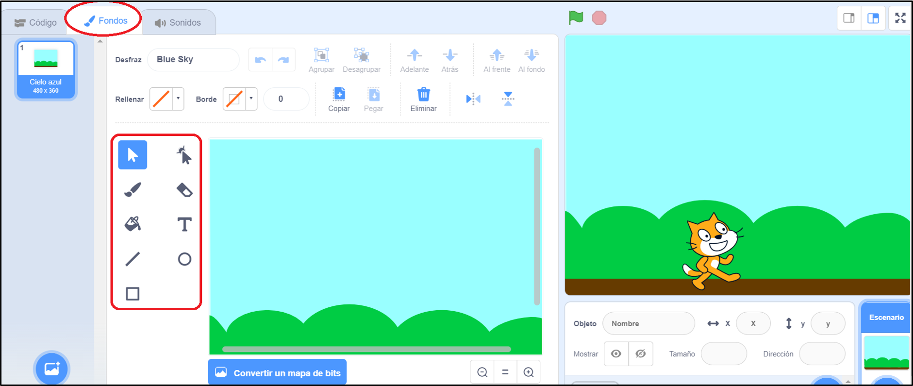The width and height of the screenshot is (913, 386).
Task: Flip the selection vertically
Action: click(508, 99)
